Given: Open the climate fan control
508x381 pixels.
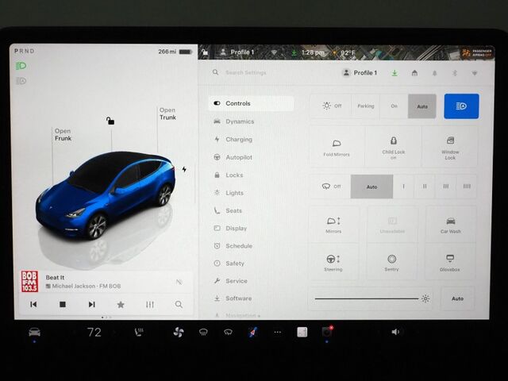Looking at the screenshot, I should [x=178, y=332].
